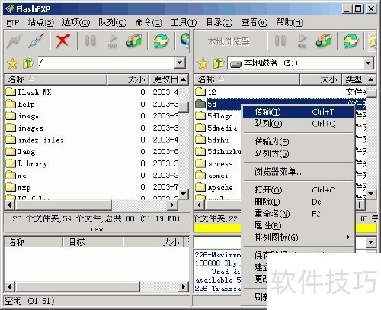Select the access folder icon
The height and width of the screenshot is (310, 381).
(200, 163)
